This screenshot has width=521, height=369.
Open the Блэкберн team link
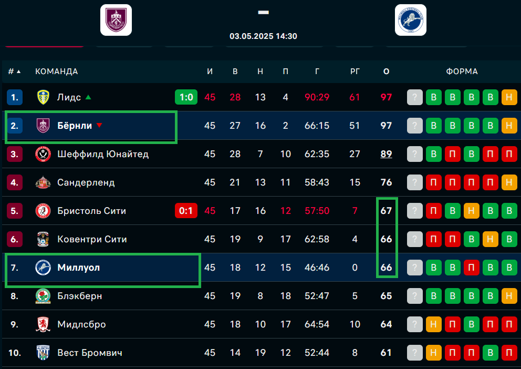(79, 296)
